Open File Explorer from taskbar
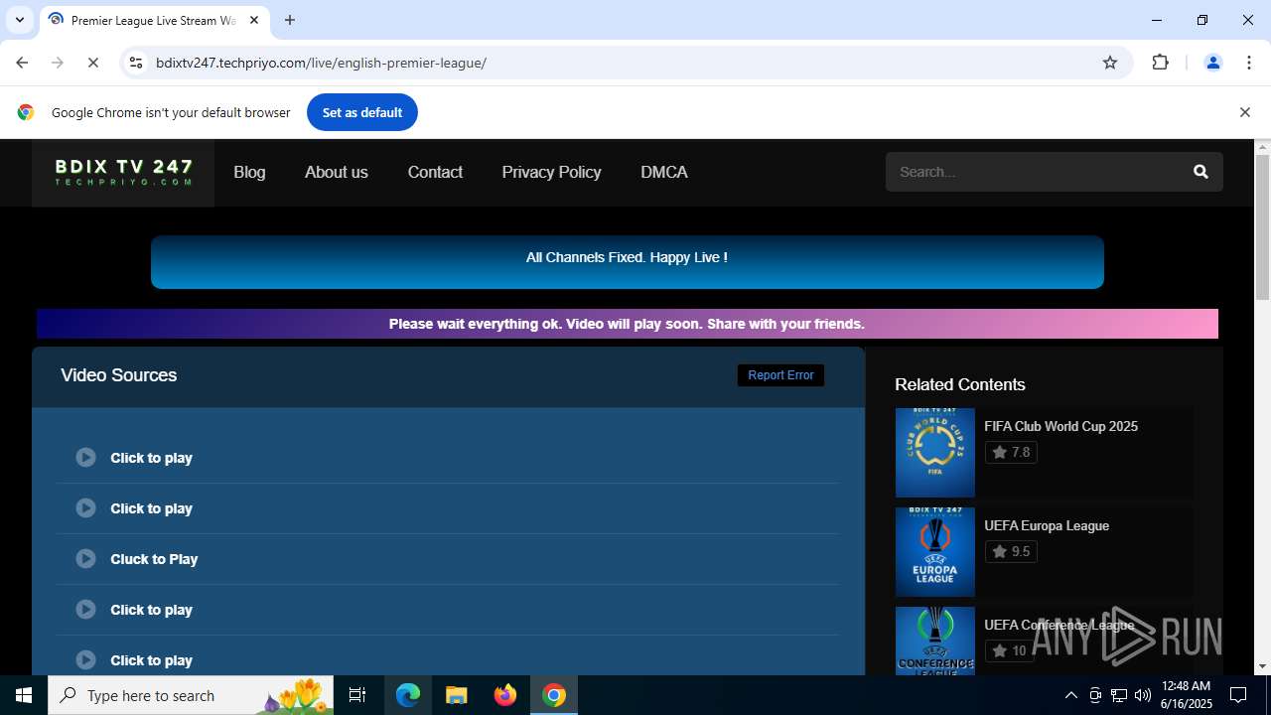The image size is (1271, 715). 456,695
